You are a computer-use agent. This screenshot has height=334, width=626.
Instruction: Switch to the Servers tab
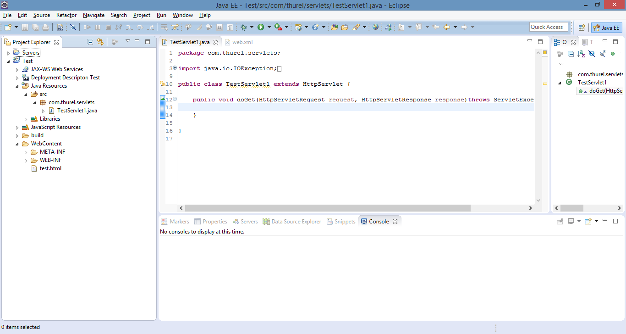pyautogui.click(x=245, y=221)
